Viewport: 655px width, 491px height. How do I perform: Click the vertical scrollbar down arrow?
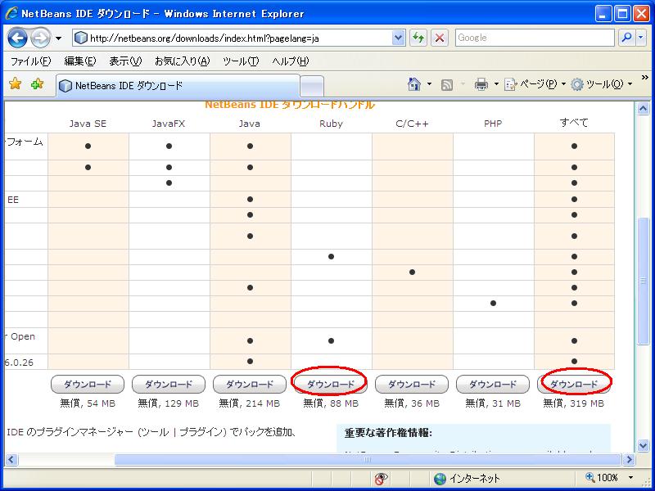[x=643, y=445]
